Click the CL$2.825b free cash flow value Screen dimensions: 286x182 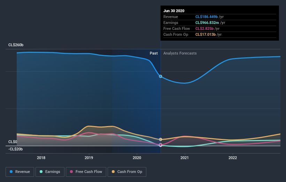204,28
